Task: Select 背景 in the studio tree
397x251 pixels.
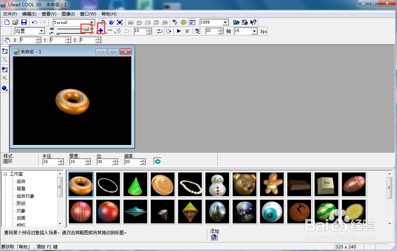Action: coord(21,189)
